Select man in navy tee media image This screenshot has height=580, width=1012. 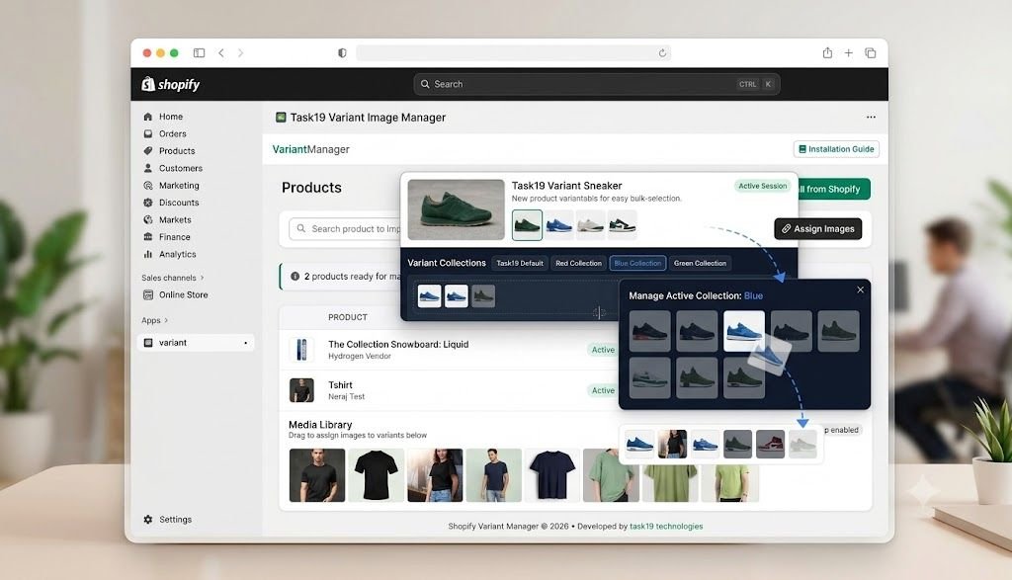(x=494, y=475)
